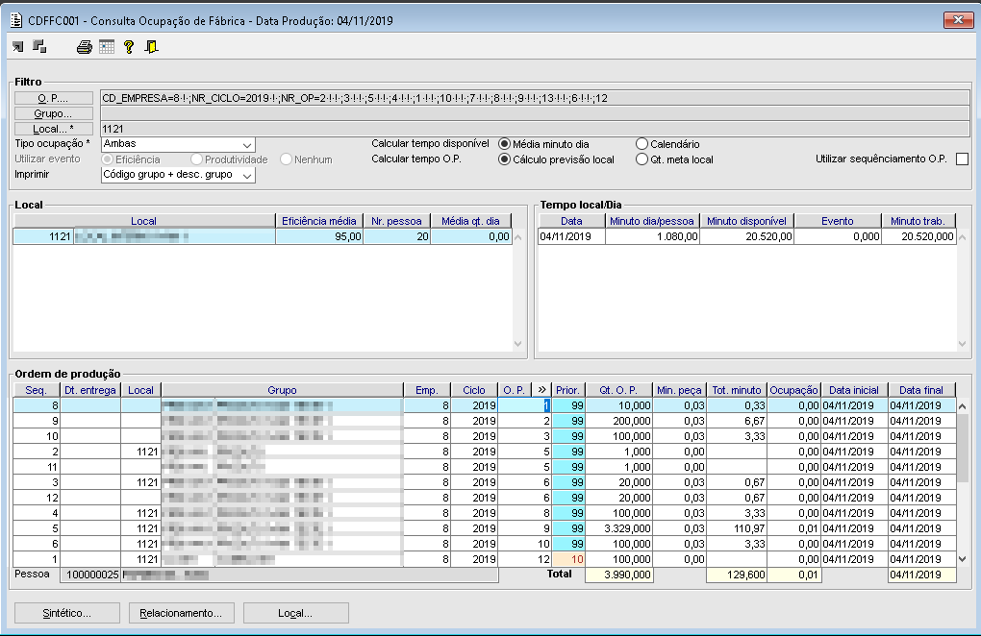Viewport: 981px width, 636px height.
Task: Click the Dt. entrega column header
Action: pos(90,390)
